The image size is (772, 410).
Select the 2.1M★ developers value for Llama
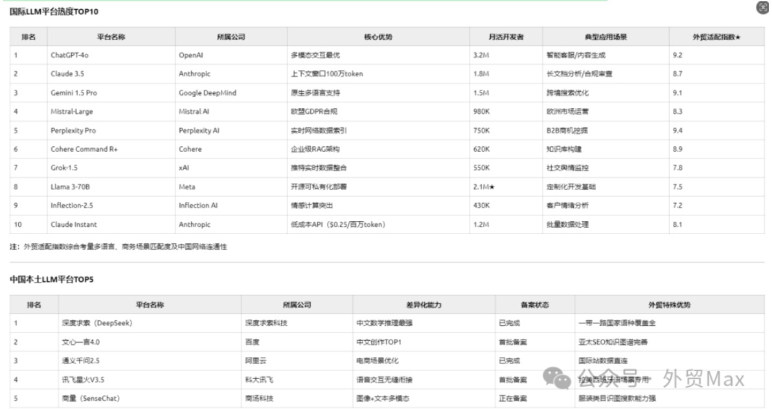click(x=485, y=187)
